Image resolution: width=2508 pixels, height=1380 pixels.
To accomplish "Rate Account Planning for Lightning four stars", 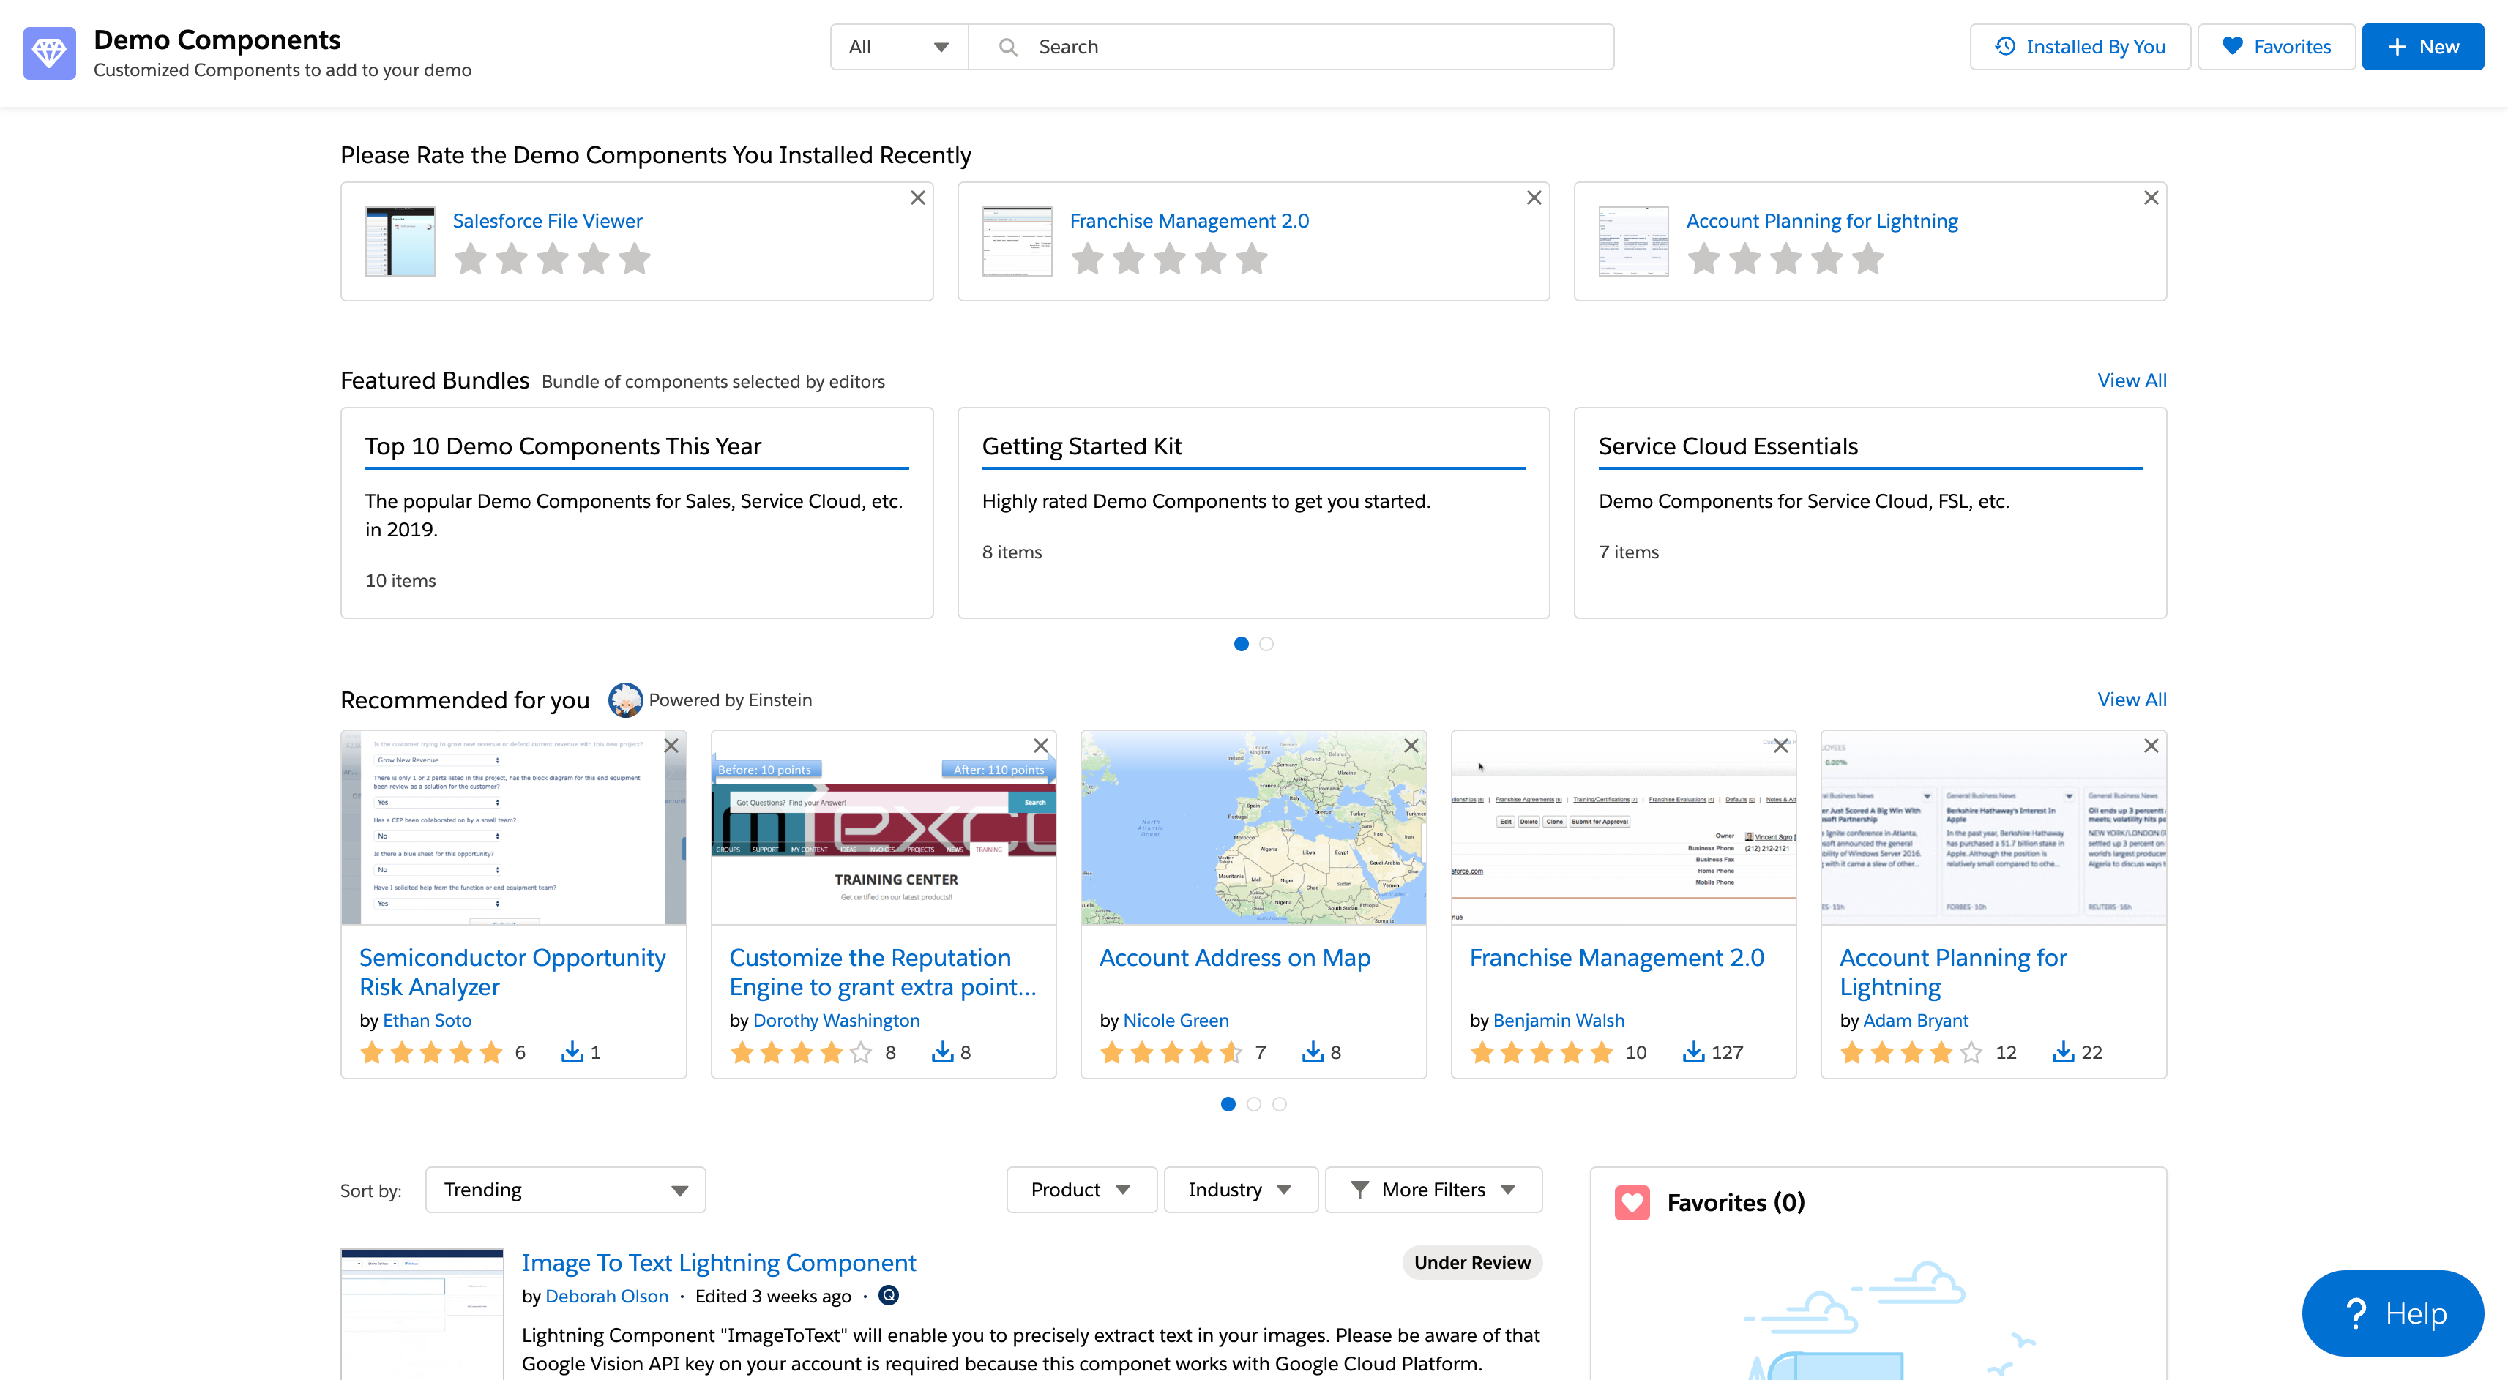I will 1826,259.
